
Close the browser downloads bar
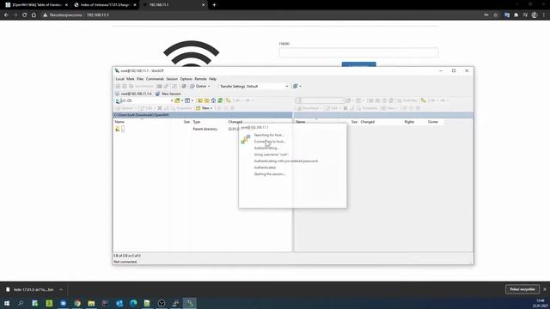[x=545, y=289]
